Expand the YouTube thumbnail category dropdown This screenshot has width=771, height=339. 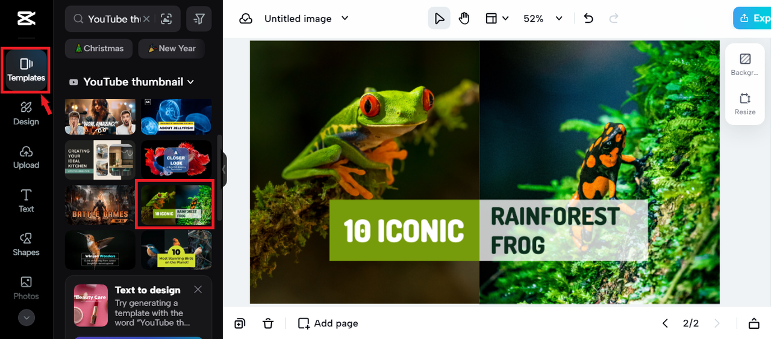190,82
